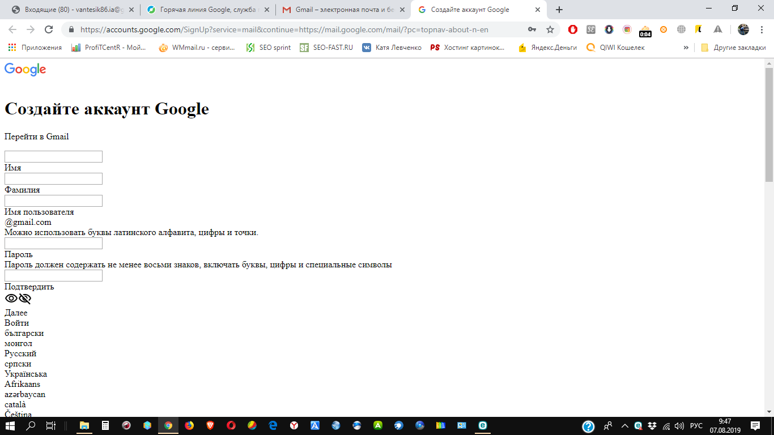Viewport: 774px width, 435px height.
Task: Click the Фамилия last name field
Action: [53, 178]
